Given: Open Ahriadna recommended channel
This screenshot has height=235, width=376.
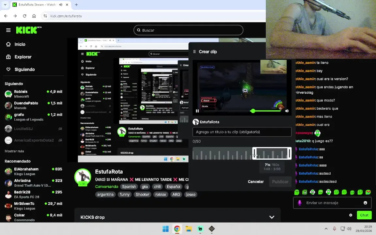Looking at the screenshot, I should (34, 183).
